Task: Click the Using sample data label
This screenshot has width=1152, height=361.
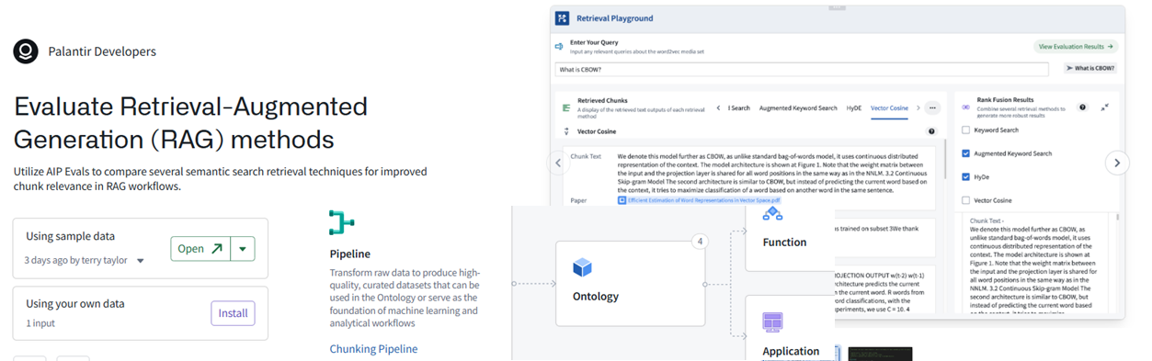Action: [71, 236]
